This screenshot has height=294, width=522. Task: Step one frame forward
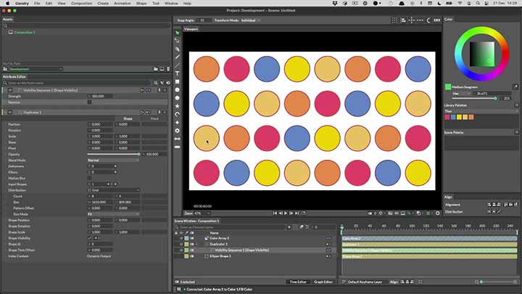(x=291, y=213)
